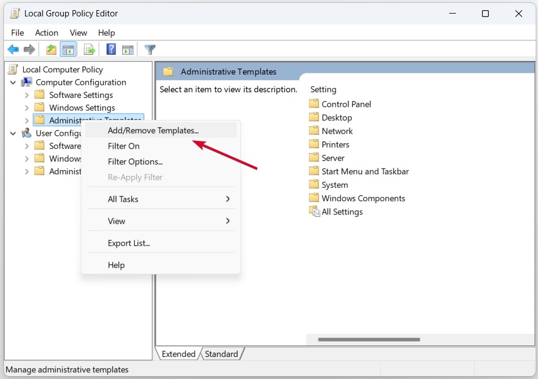Select the Local Computer Policy root node
538x379 pixels.
click(x=62, y=69)
